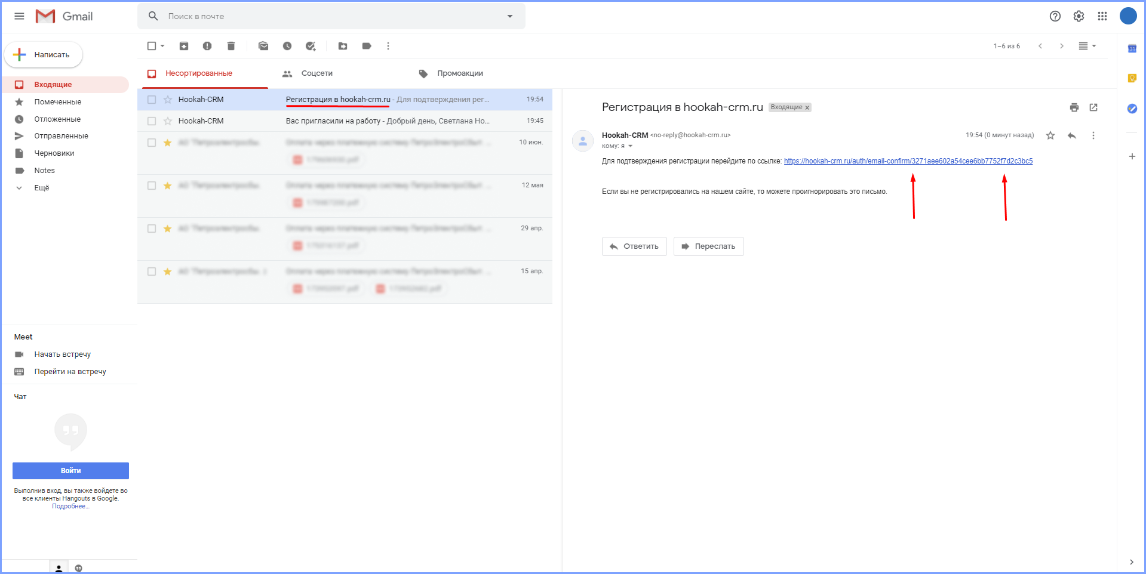Open the hookah-crm.ru email-confirm link
The width and height of the screenshot is (1146, 574).
coord(908,161)
